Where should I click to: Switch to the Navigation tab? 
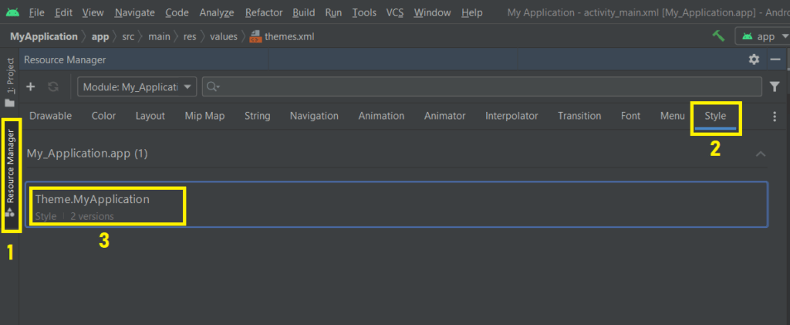(x=315, y=116)
